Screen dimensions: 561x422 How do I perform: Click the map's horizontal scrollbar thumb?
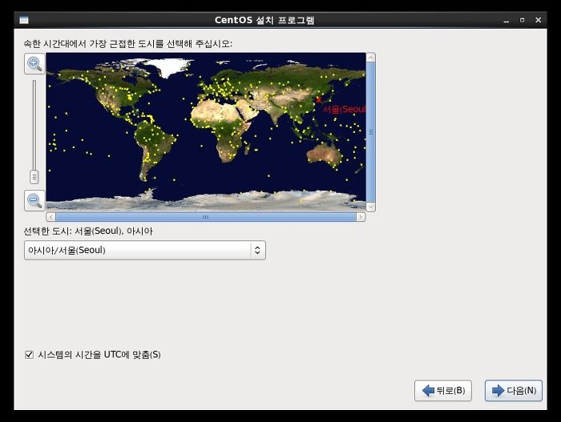pyautogui.click(x=206, y=217)
